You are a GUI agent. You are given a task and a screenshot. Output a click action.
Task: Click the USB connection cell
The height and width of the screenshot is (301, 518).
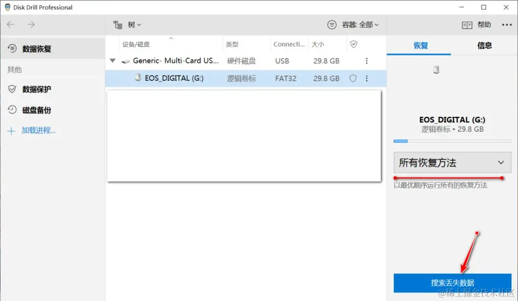tap(282, 61)
